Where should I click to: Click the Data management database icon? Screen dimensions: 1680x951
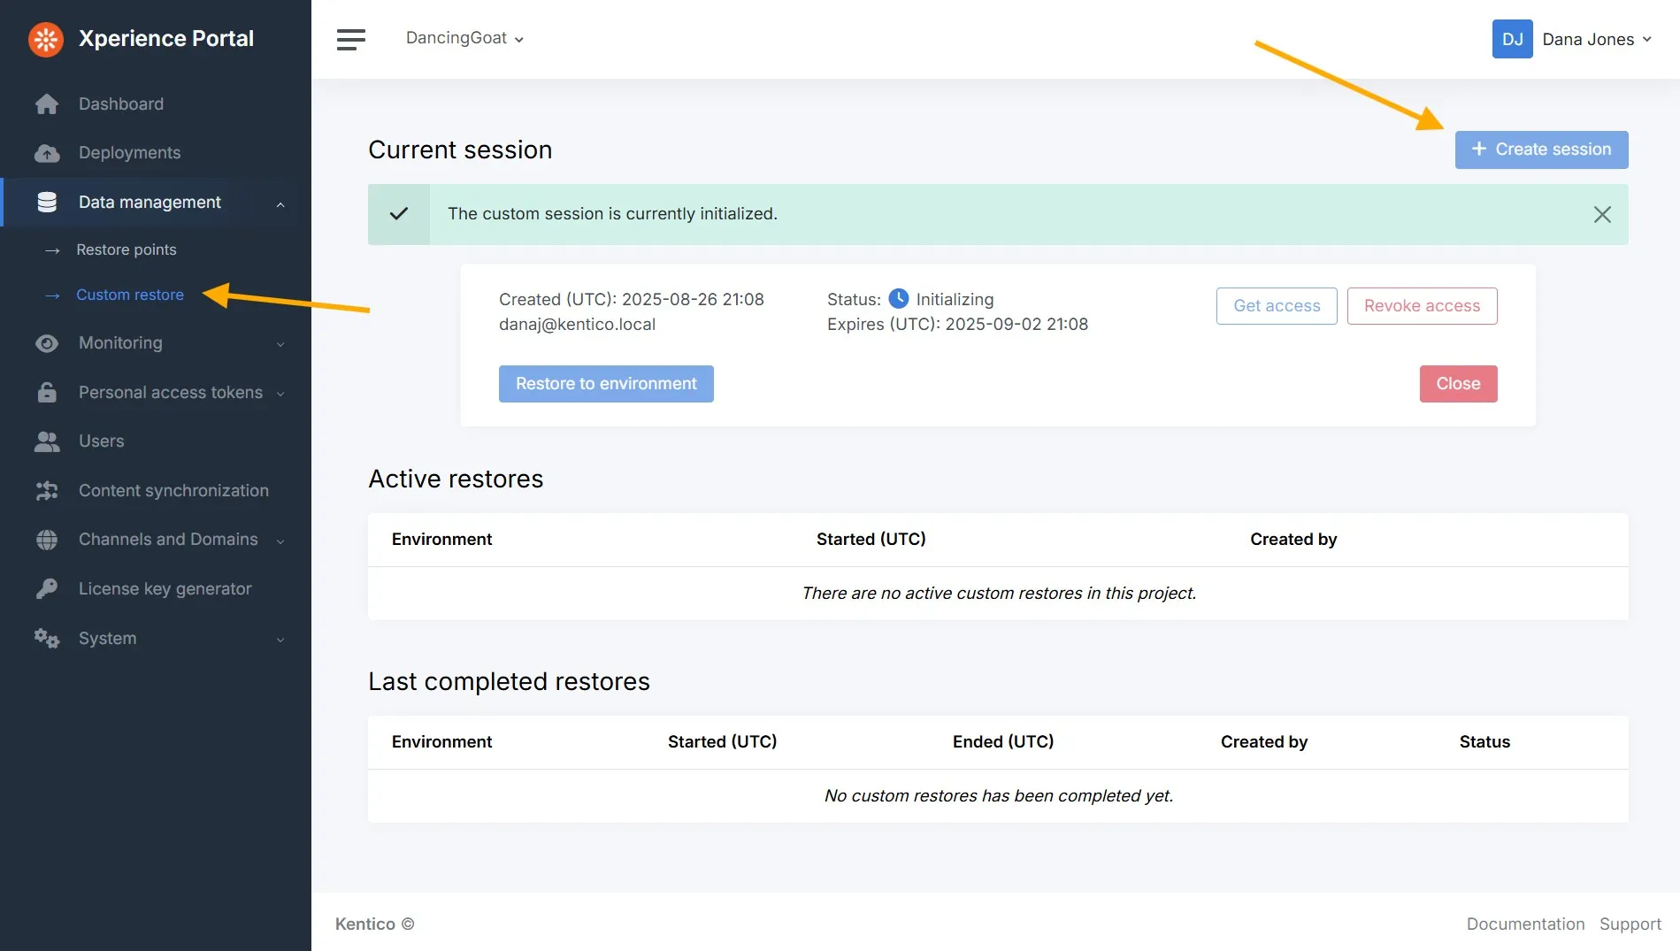pos(47,203)
